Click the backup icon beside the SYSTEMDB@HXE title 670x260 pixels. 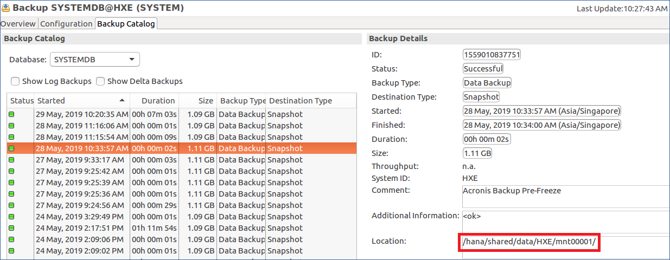point(6,8)
